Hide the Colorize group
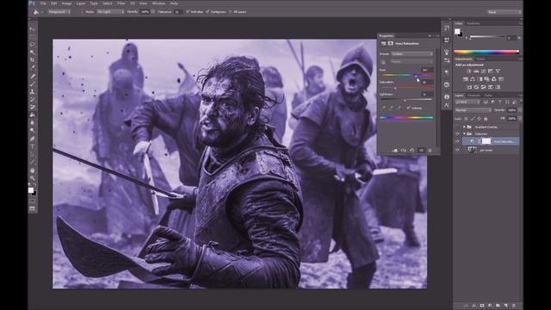Image resolution: width=551 pixels, height=310 pixels. coord(457,134)
